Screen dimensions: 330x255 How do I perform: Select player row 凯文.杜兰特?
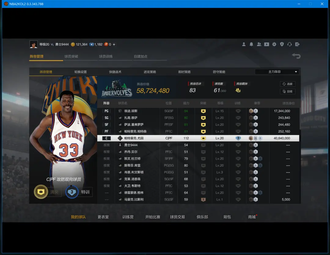[x=198, y=159]
